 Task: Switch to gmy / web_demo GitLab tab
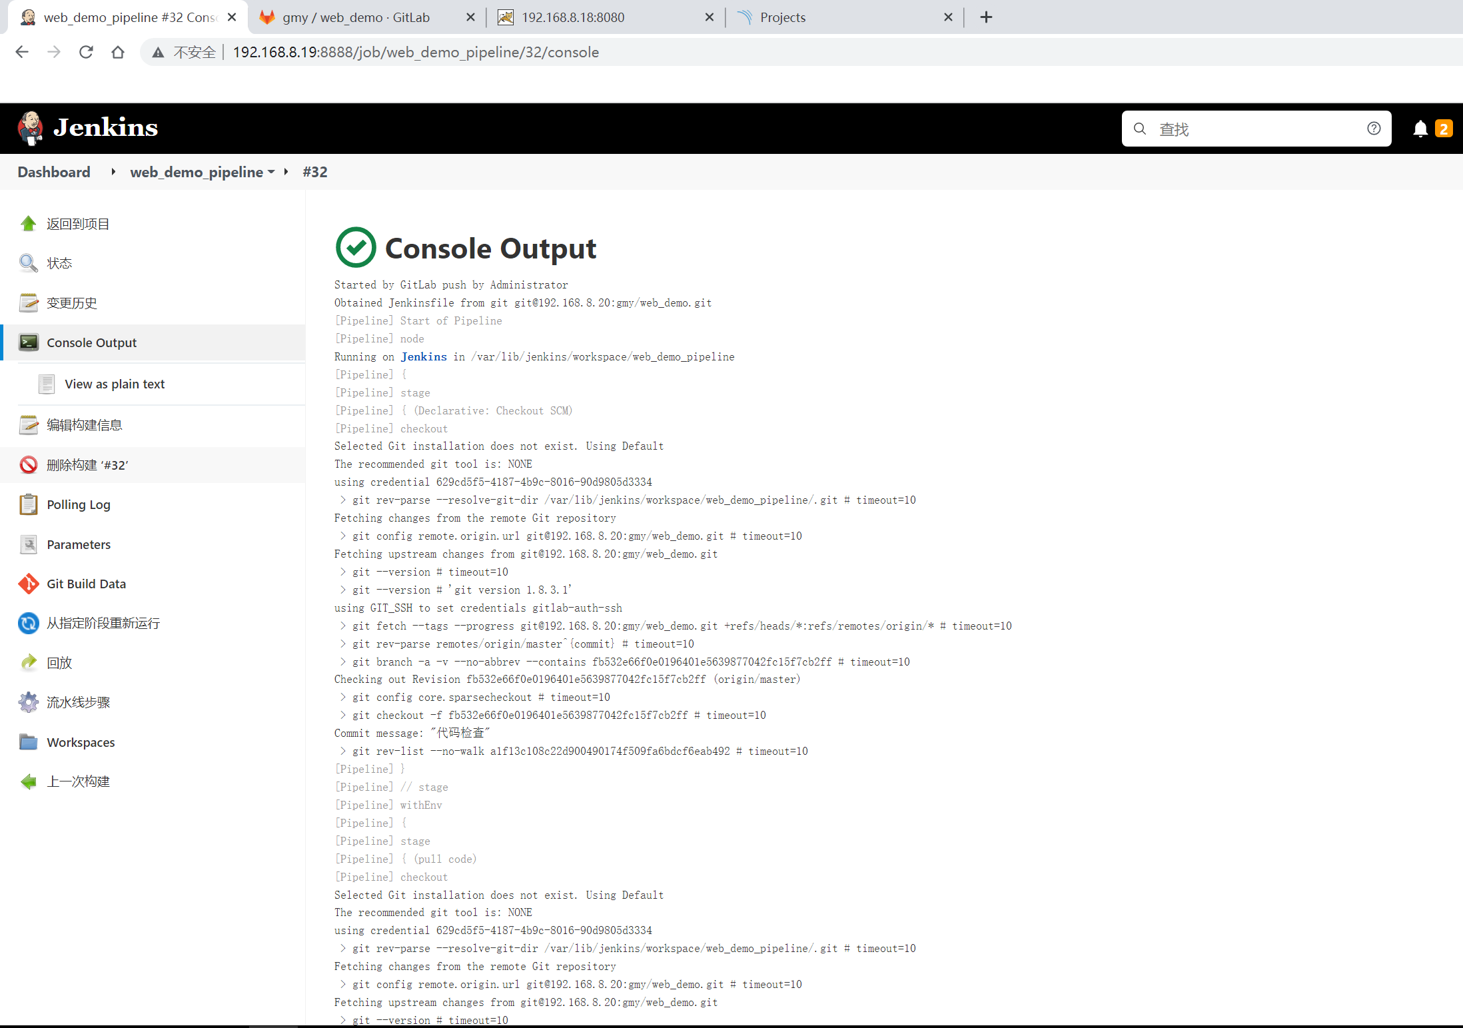[356, 17]
